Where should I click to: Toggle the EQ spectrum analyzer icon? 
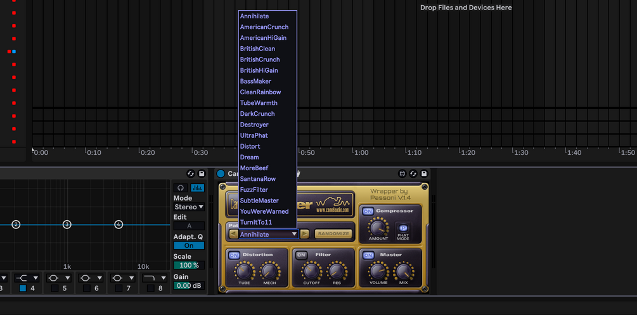(197, 188)
